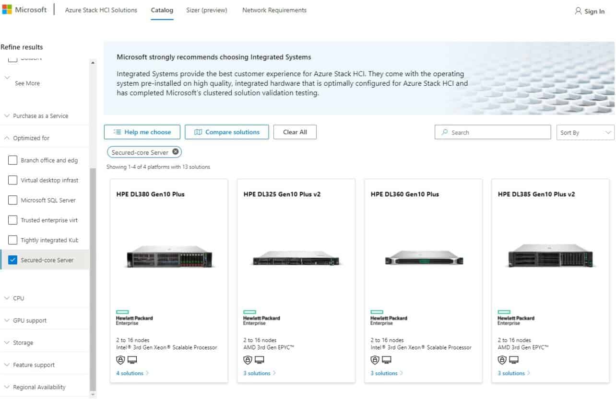Image resolution: width=616 pixels, height=401 pixels.
Task: Click Refine results heading
Action: [22, 47]
